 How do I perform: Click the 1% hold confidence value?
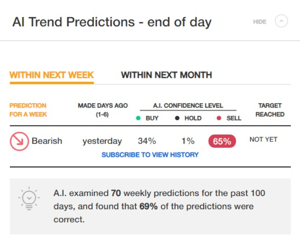tap(188, 141)
